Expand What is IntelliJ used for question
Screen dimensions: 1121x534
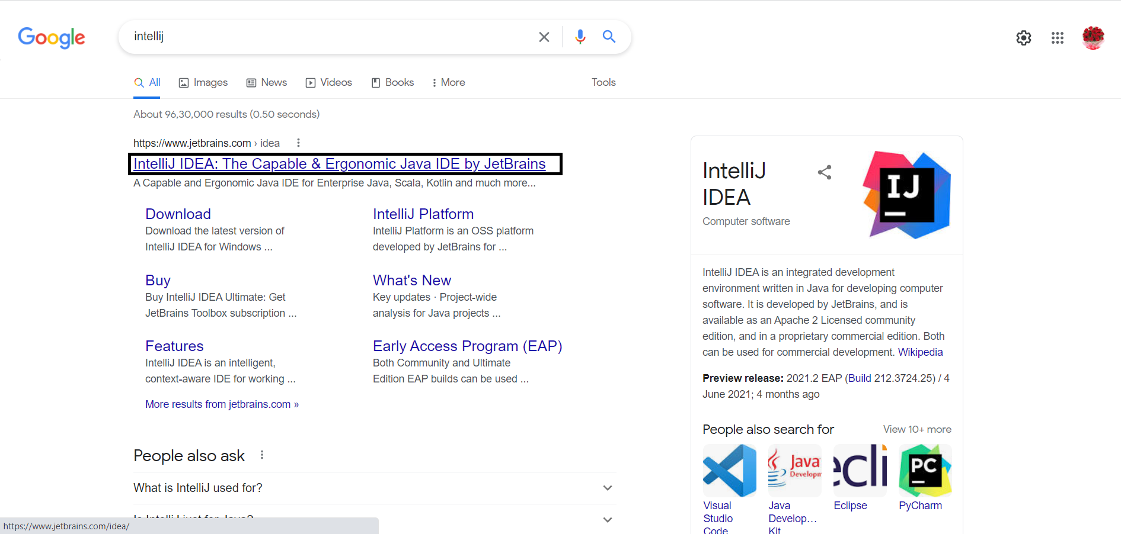click(x=375, y=488)
